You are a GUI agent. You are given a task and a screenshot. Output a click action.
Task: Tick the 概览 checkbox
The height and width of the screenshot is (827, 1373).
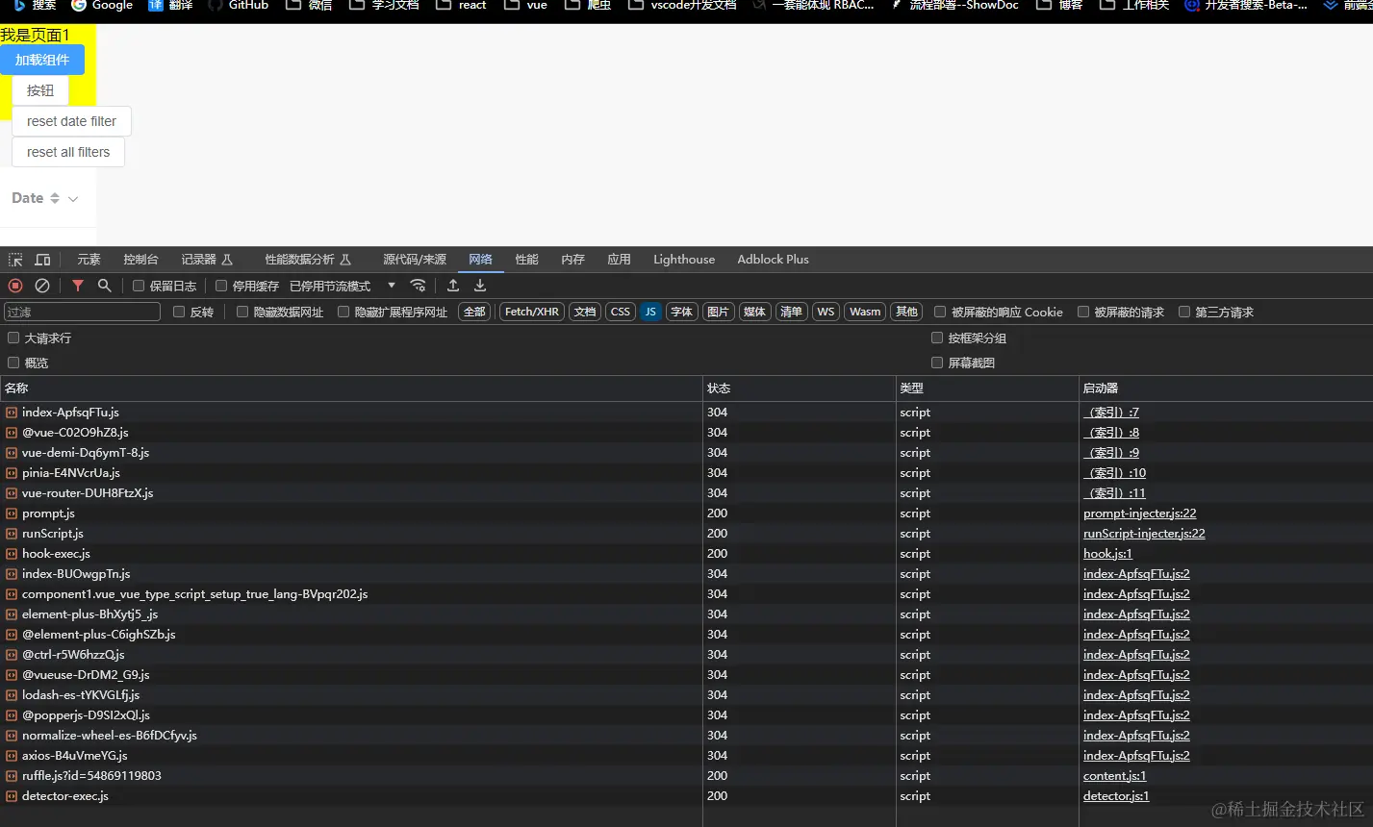(13, 363)
